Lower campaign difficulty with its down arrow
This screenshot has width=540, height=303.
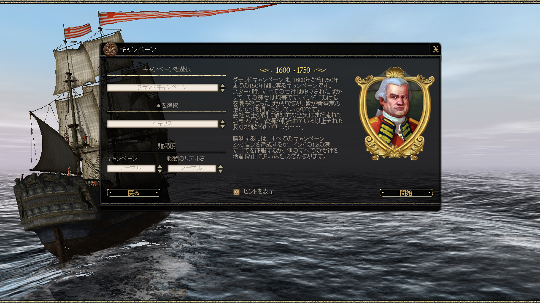[x=160, y=171]
